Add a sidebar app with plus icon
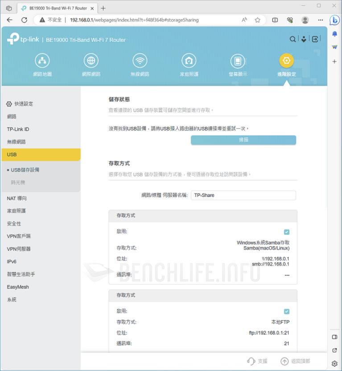 coord(334,61)
